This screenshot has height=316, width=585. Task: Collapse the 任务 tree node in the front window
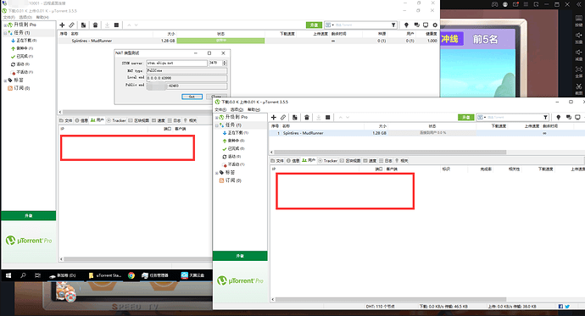[x=216, y=125]
